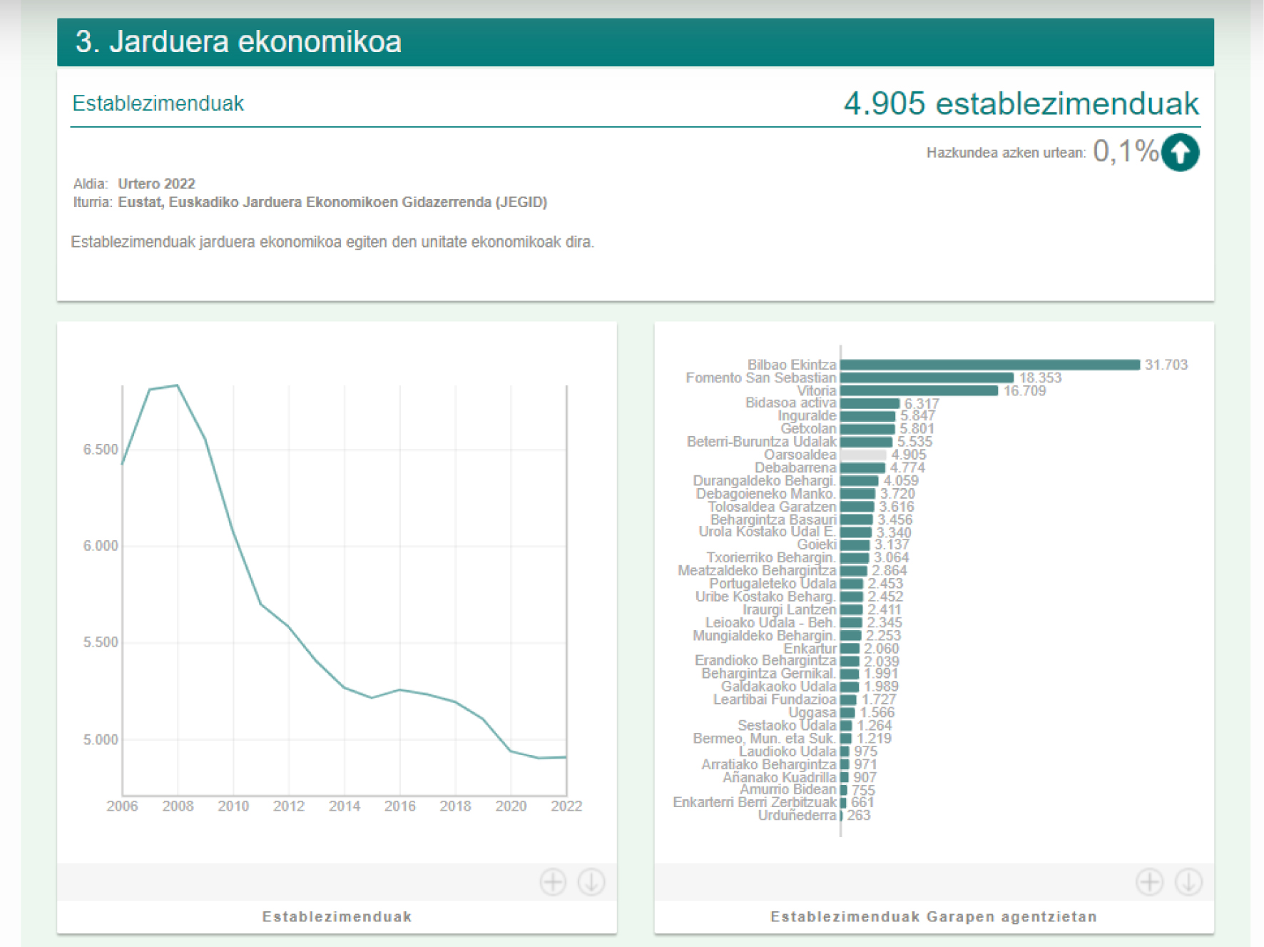
Task: Download the Garapen agentzietan bar chart
Action: (x=1188, y=882)
